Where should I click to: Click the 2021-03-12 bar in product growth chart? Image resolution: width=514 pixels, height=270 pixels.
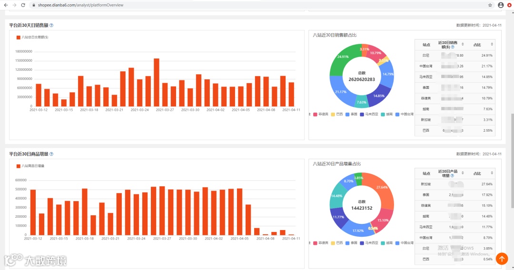point(33,212)
